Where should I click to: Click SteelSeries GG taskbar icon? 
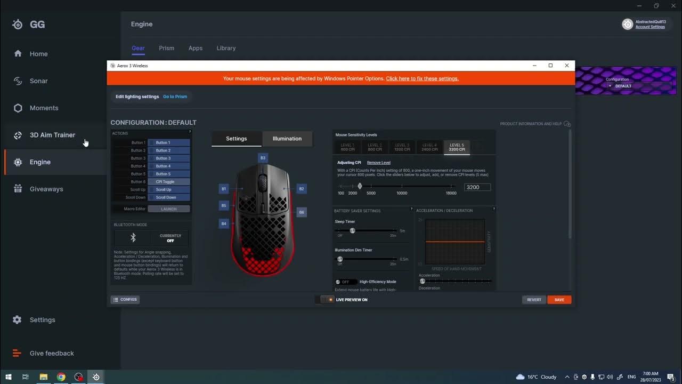pyautogui.click(x=96, y=377)
